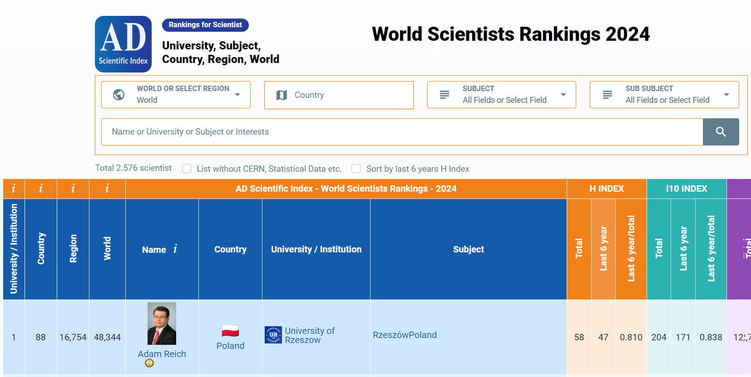This screenshot has height=377, width=751.
Task: Expand the Sub Subject dropdown
Action: tap(664, 95)
